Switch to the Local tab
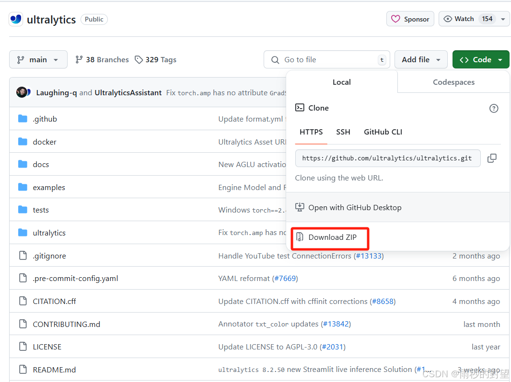The width and height of the screenshot is (511, 382). (341, 82)
